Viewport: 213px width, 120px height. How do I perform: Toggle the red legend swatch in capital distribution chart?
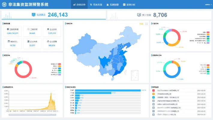tap(208, 65)
